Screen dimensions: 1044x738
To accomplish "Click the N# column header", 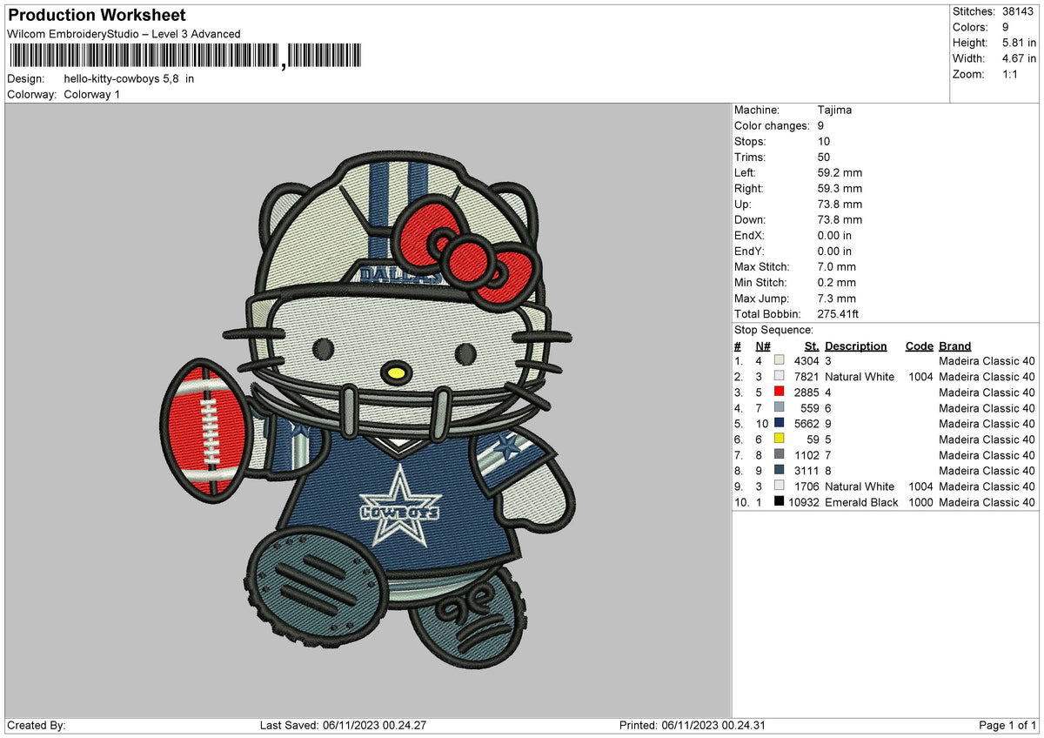I will pyautogui.click(x=762, y=346).
